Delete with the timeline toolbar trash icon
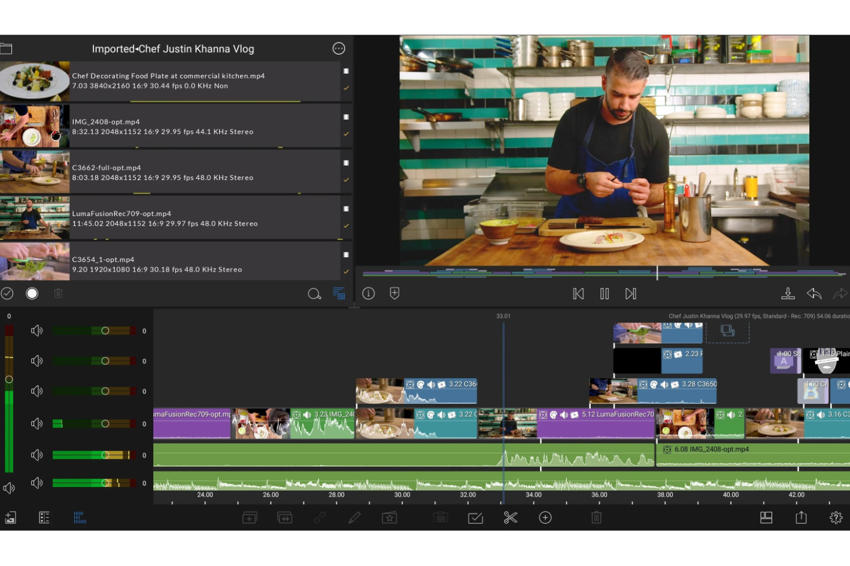 click(x=596, y=518)
